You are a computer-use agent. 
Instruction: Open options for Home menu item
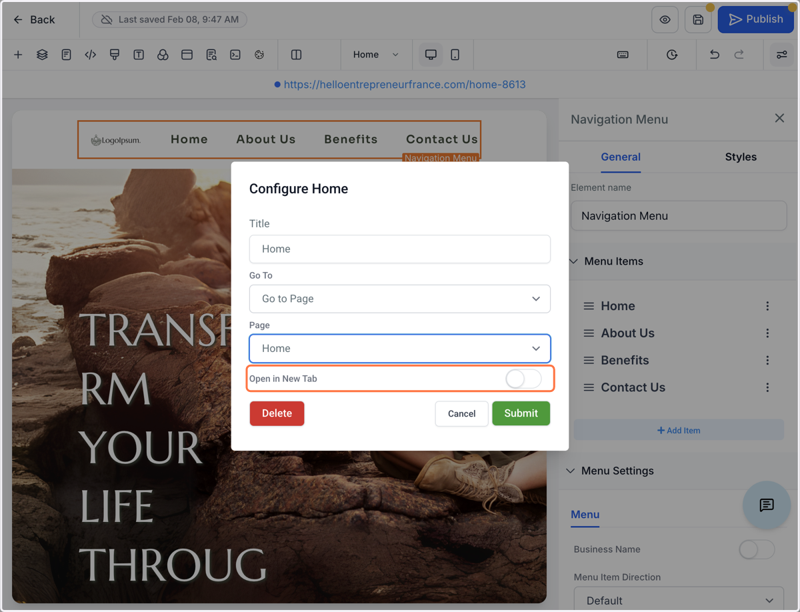coord(767,306)
